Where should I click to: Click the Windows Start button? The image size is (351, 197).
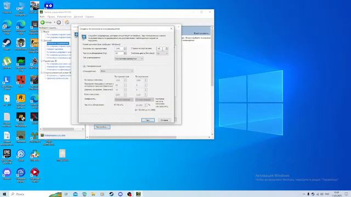(4, 194)
